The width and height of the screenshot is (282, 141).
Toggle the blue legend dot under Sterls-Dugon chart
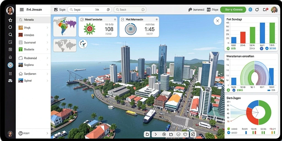[229, 133]
